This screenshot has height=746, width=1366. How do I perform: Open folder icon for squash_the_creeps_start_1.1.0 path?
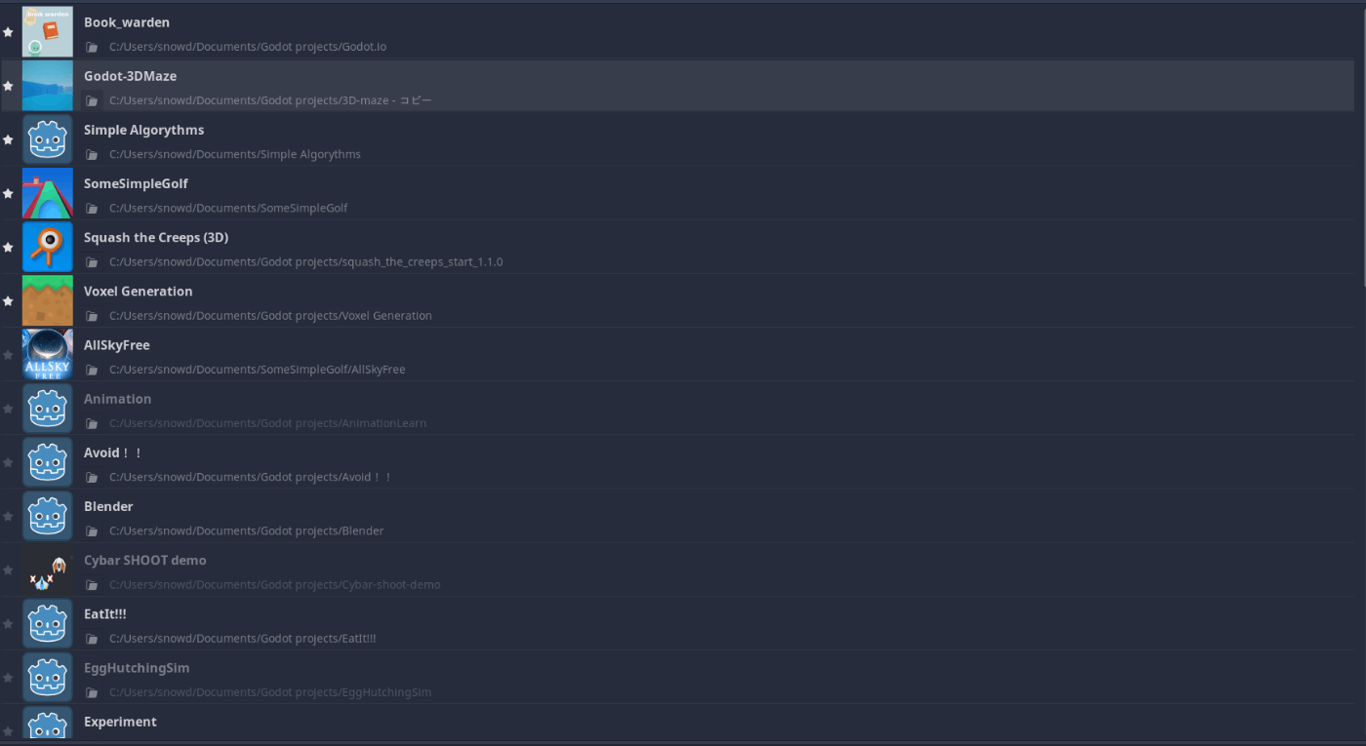92,262
